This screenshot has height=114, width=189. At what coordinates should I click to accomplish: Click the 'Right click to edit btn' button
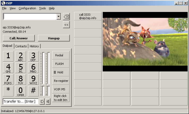61,98
